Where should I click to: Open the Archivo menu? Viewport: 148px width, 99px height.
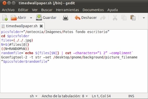click(x=8, y=10)
